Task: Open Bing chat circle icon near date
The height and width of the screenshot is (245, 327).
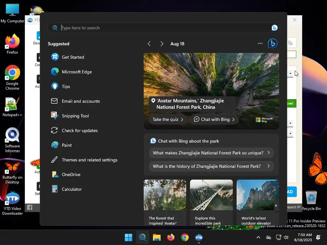Action: (x=273, y=43)
